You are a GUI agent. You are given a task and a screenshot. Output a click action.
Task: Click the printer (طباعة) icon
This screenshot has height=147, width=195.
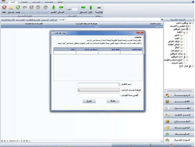[99, 8]
